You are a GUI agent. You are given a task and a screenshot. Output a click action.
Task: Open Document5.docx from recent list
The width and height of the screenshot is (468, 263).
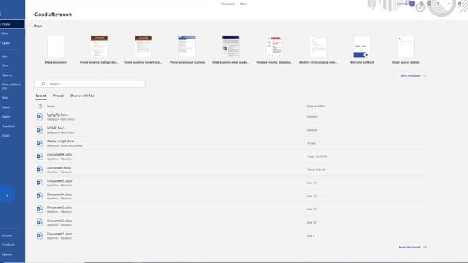(231, 183)
